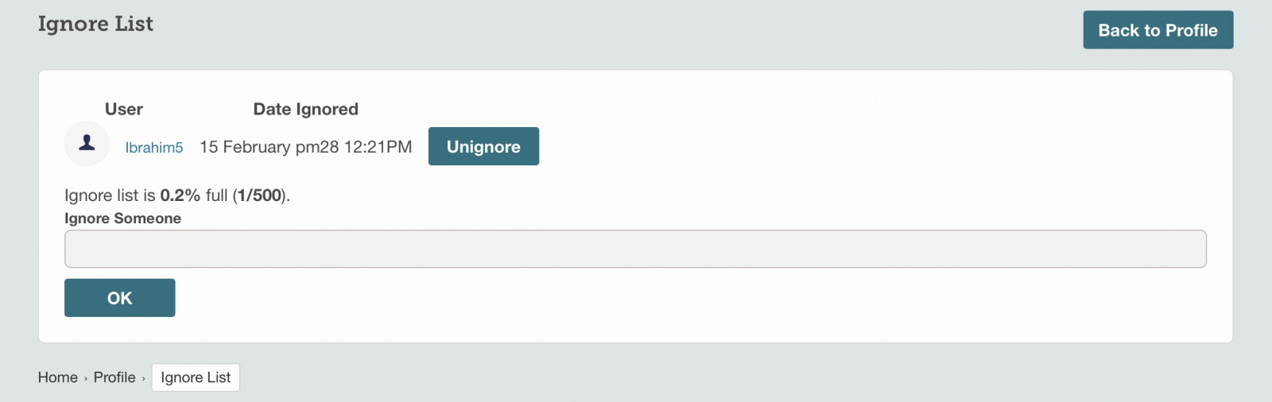Viewport: 1272px width, 402px height.
Task: Click the Date Ignored column header
Action: click(x=306, y=110)
